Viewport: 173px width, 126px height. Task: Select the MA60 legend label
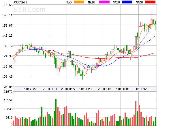point(139,2)
